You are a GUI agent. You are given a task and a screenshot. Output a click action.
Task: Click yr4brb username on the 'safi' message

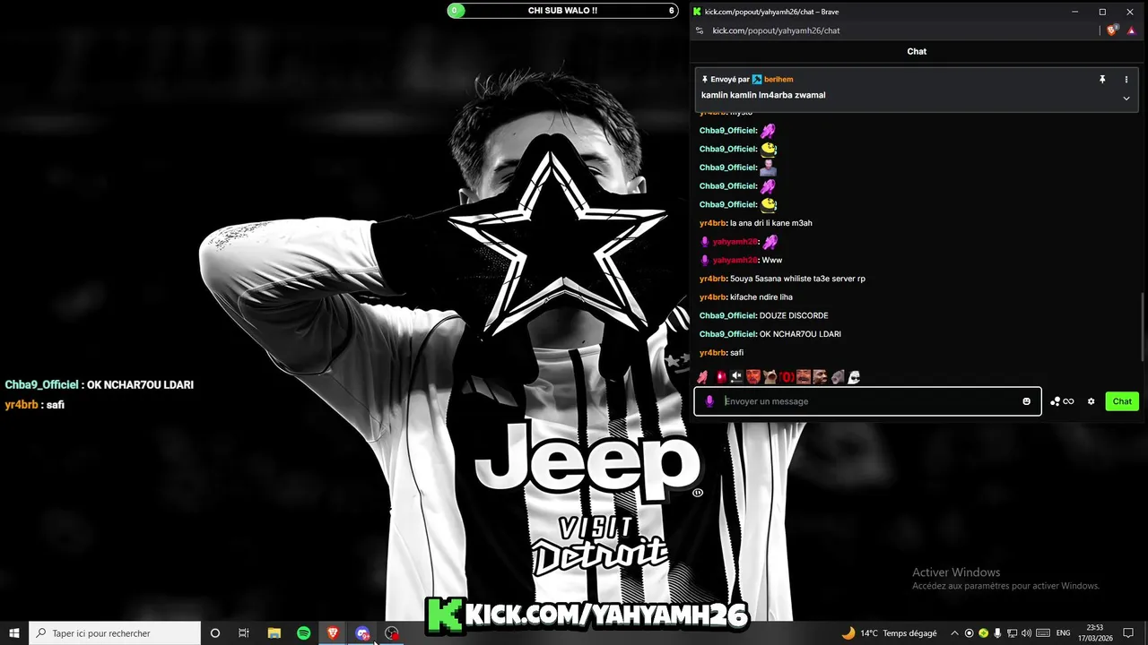[712, 353]
